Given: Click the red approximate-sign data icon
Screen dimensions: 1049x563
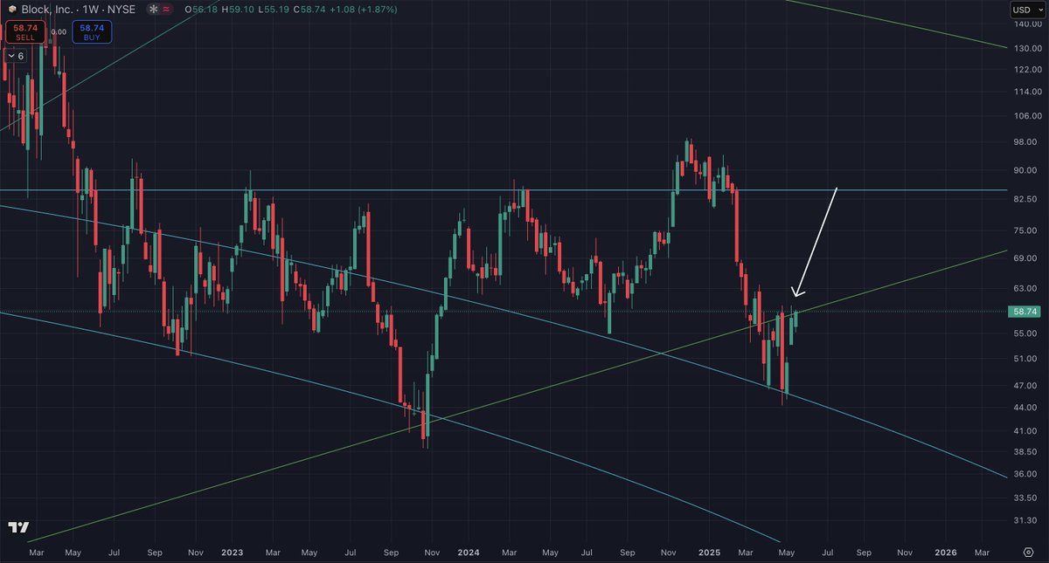Looking at the screenshot, I should click(166, 9).
